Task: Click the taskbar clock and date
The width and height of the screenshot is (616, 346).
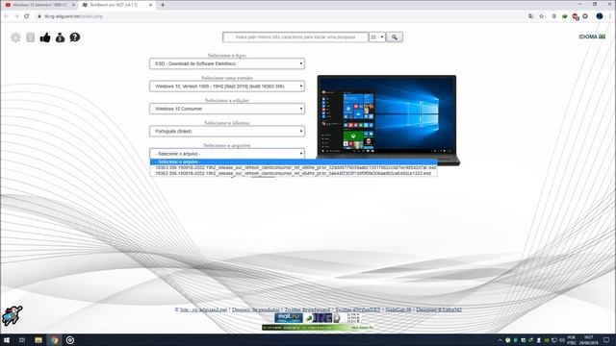Action: pos(588,340)
